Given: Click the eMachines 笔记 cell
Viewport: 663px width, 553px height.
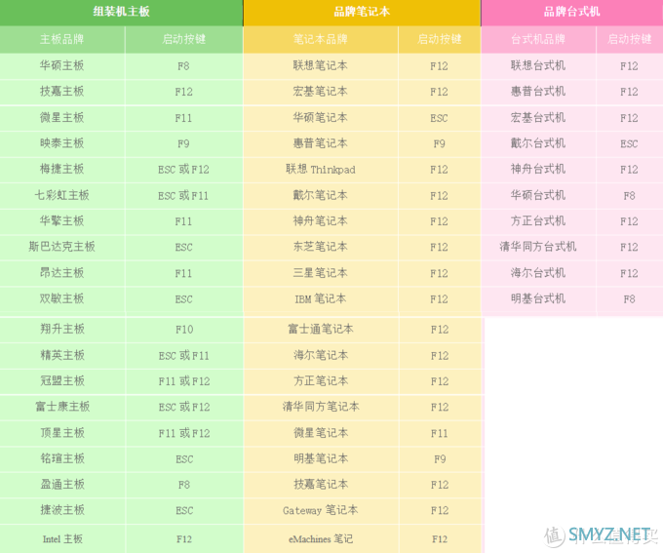Looking at the screenshot, I should pyautogui.click(x=321, y=539).
